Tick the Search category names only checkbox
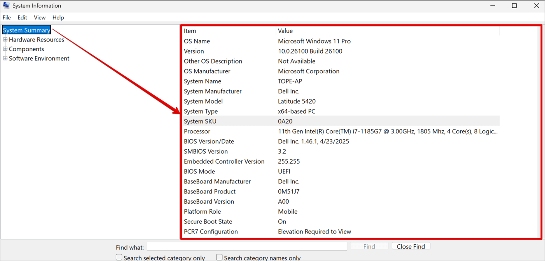The width and height of the screenshot is (545, 261). pyautogui.click(x=219, y=257)
